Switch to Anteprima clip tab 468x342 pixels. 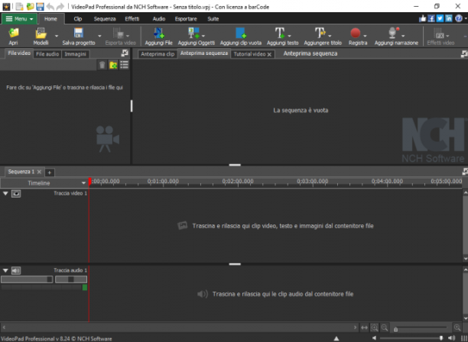click(158, 54)
